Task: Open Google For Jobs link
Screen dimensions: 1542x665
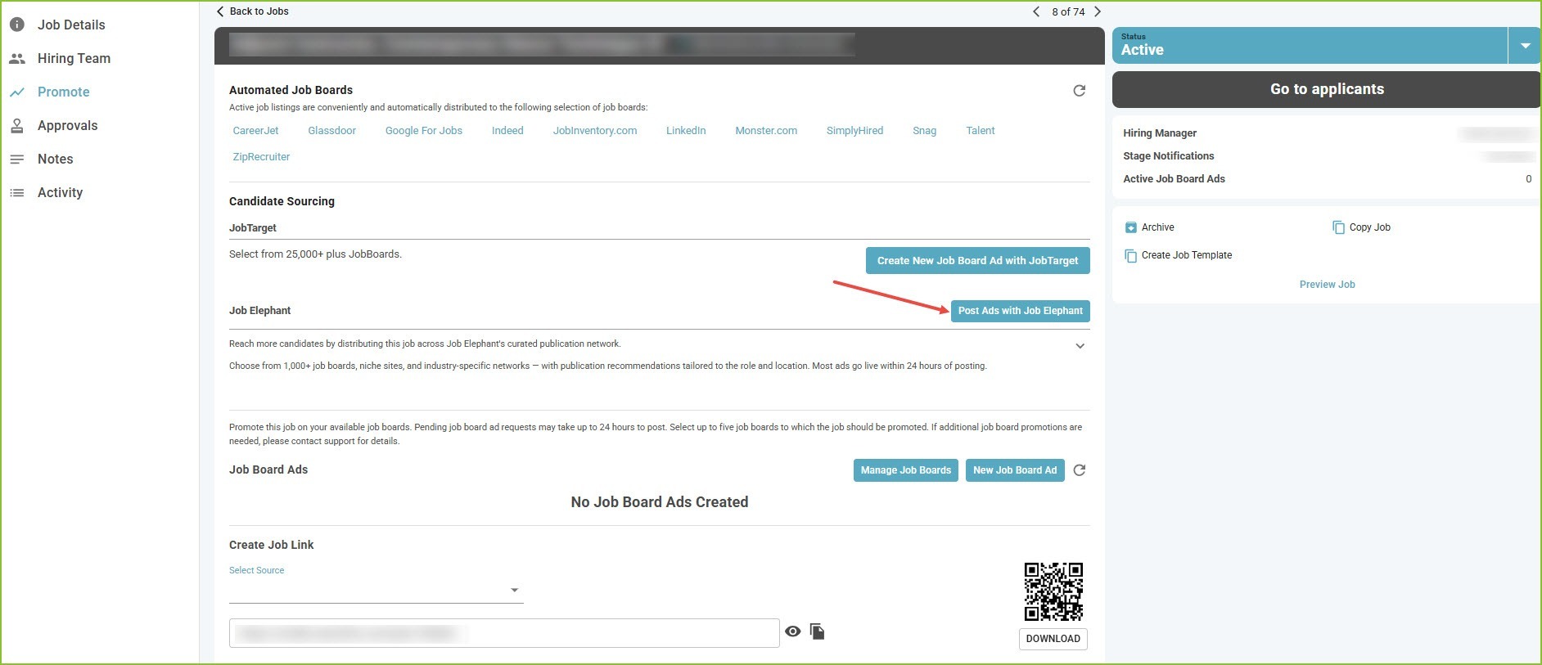Action: tap(424, 130)
